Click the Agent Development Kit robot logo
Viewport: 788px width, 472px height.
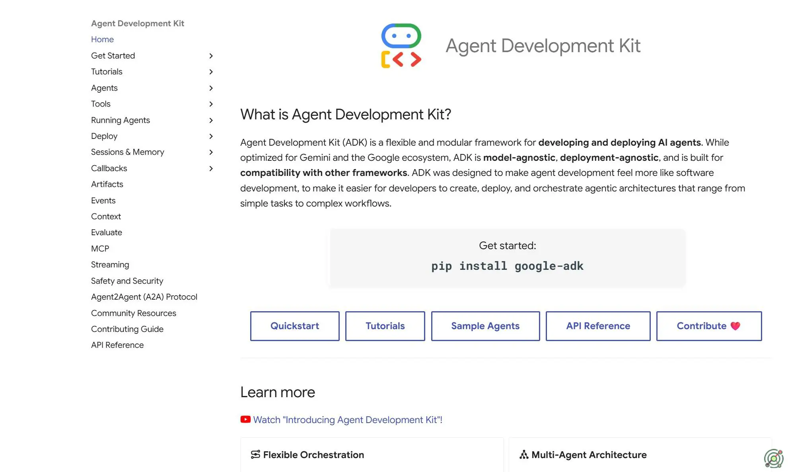(401, 45)
